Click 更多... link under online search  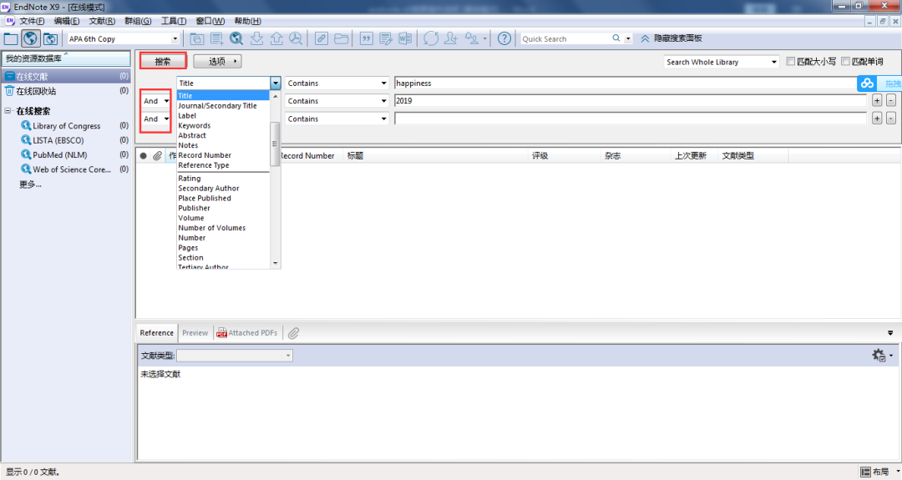coord(30,184)
